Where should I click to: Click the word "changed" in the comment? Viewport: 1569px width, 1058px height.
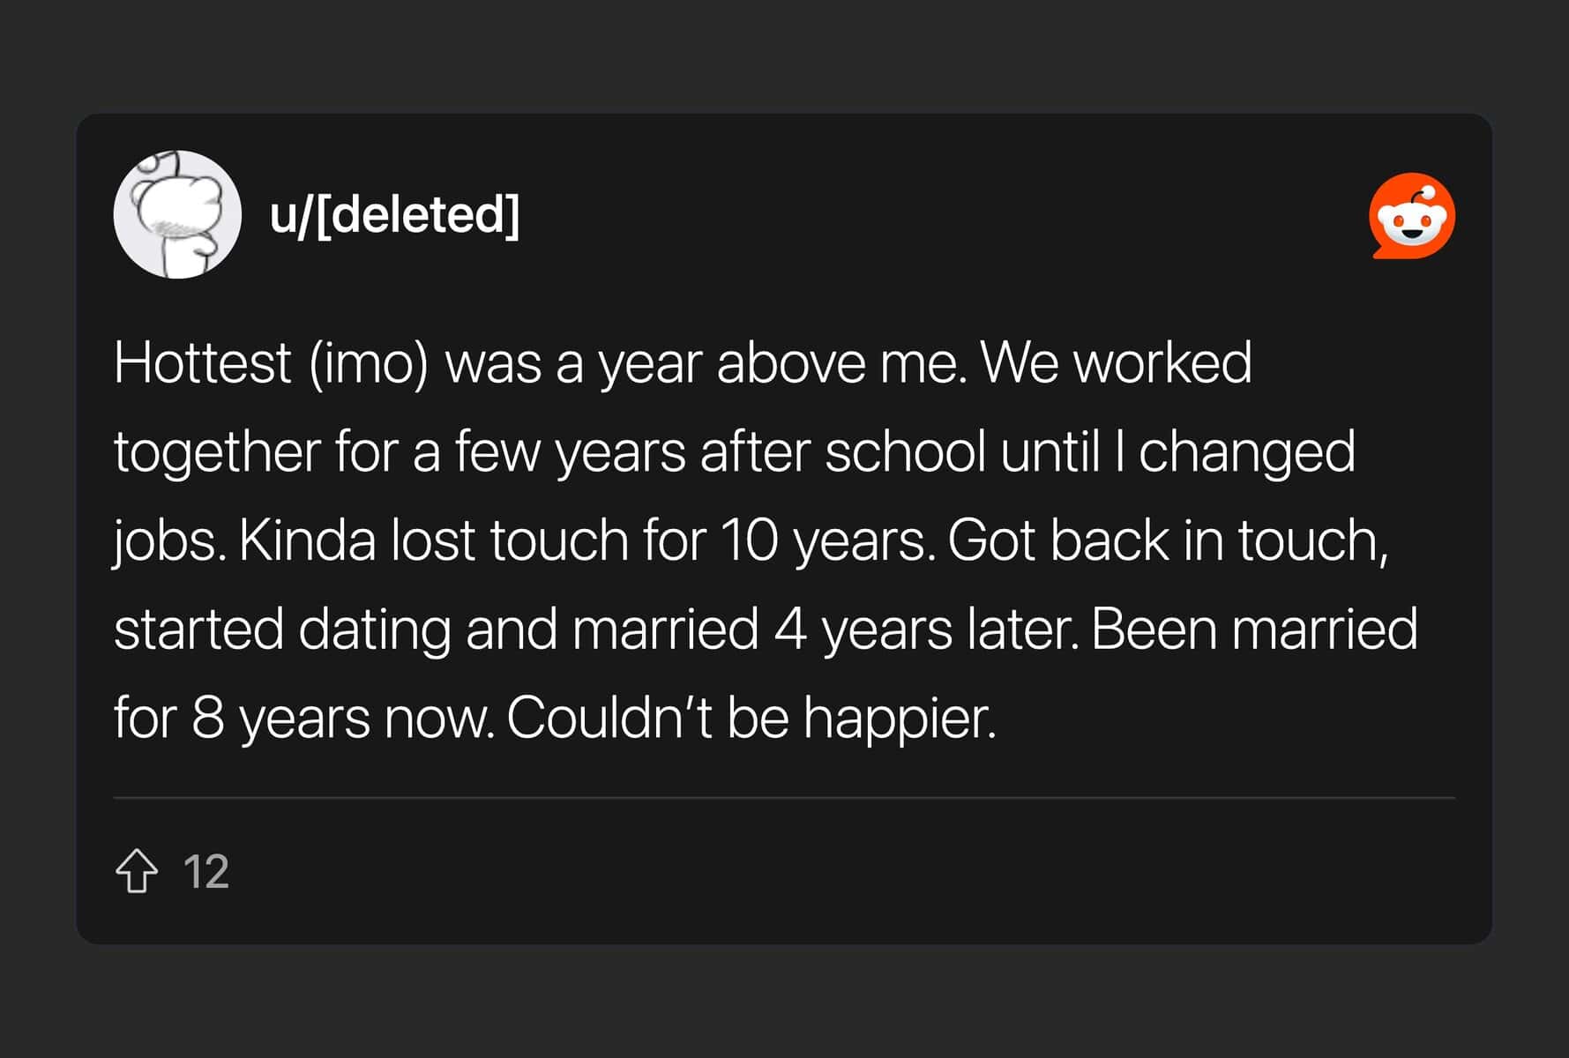pyautogui.click(x=1246, y=452)
